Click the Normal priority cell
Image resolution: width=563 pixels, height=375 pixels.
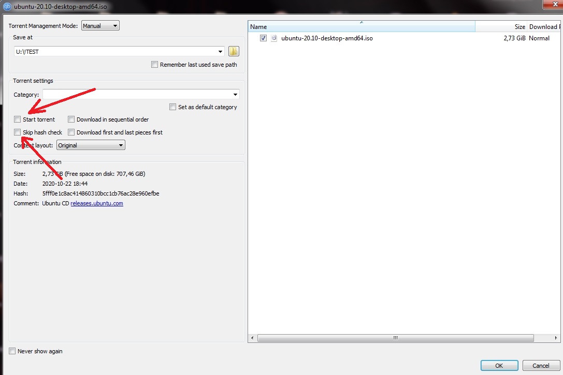[539, 38]
